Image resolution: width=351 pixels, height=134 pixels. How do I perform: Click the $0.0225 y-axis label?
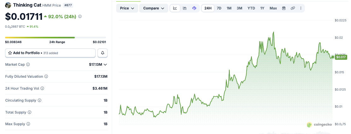[341, 20]
